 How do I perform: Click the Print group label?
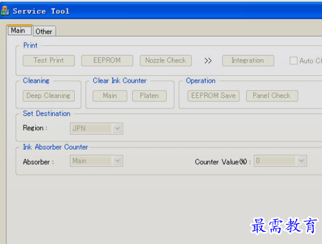coord(30,45)
